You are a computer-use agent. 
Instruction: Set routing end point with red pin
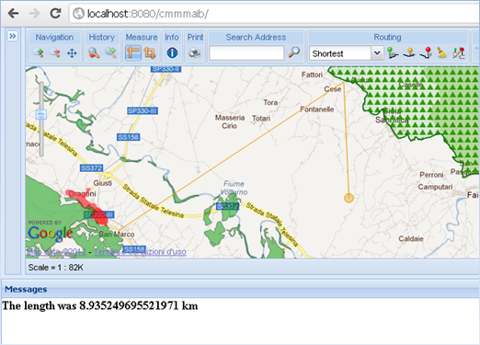pos(426,53)
